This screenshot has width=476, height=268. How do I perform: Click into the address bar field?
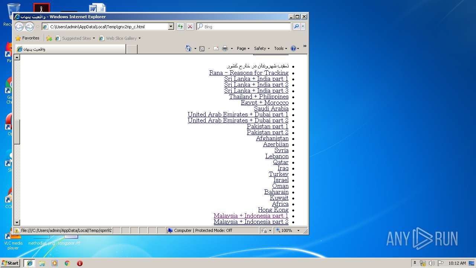[108, 26]
